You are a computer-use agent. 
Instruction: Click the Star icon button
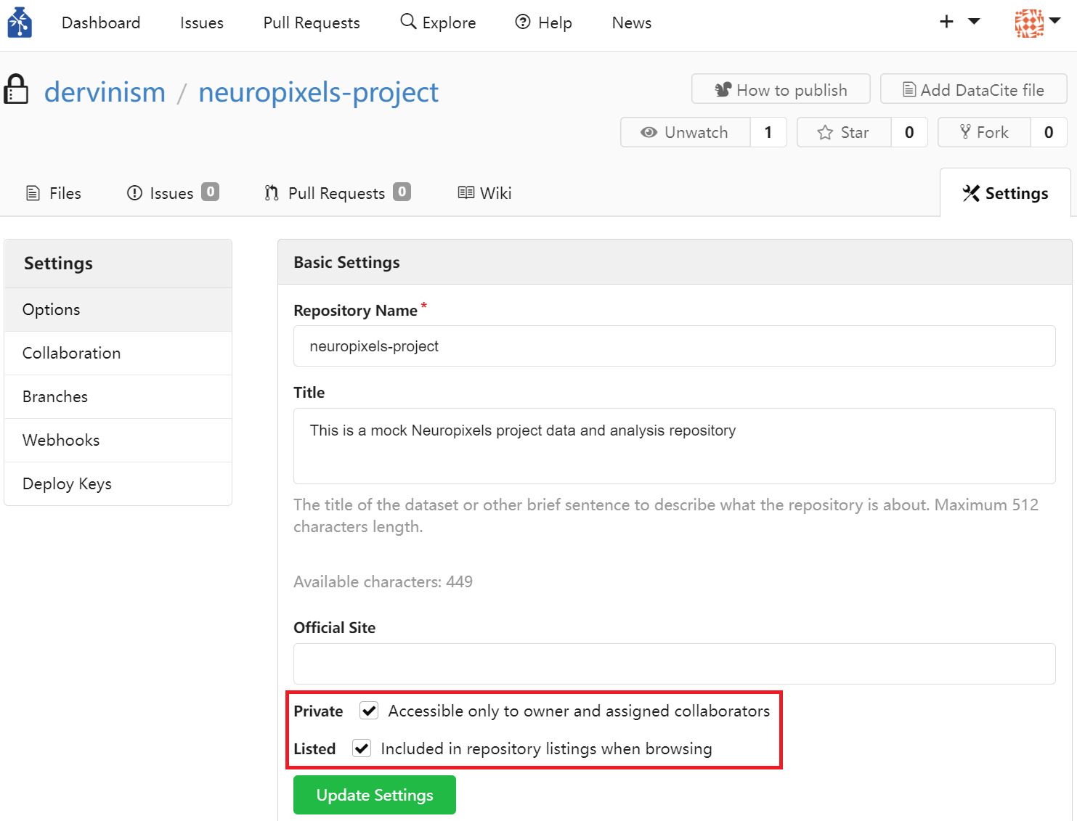tap(844, 132)
